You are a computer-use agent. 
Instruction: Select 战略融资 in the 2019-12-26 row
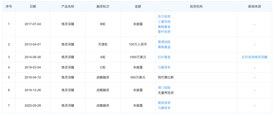tap(103, 90)
